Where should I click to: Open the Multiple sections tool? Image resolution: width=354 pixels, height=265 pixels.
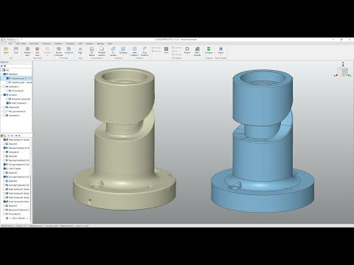point(102,52)
